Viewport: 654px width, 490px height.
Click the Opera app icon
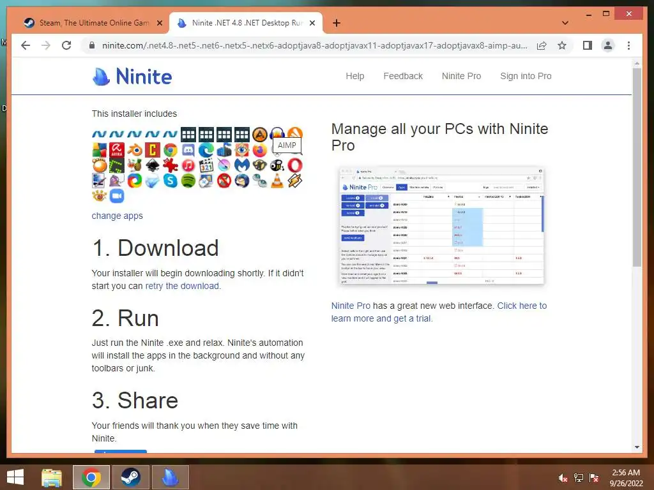tap(295, 165)
